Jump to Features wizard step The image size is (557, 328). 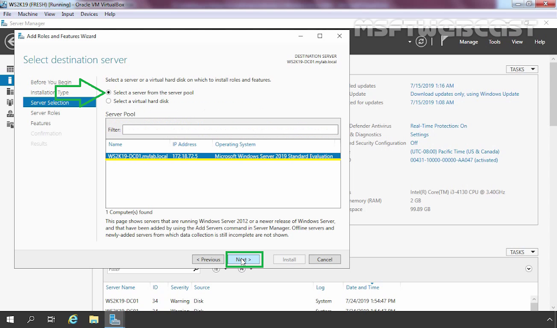40,123
